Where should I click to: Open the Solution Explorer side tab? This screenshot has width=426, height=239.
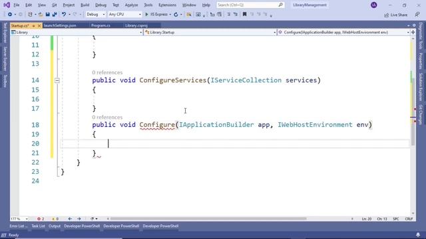coord(421,87)
